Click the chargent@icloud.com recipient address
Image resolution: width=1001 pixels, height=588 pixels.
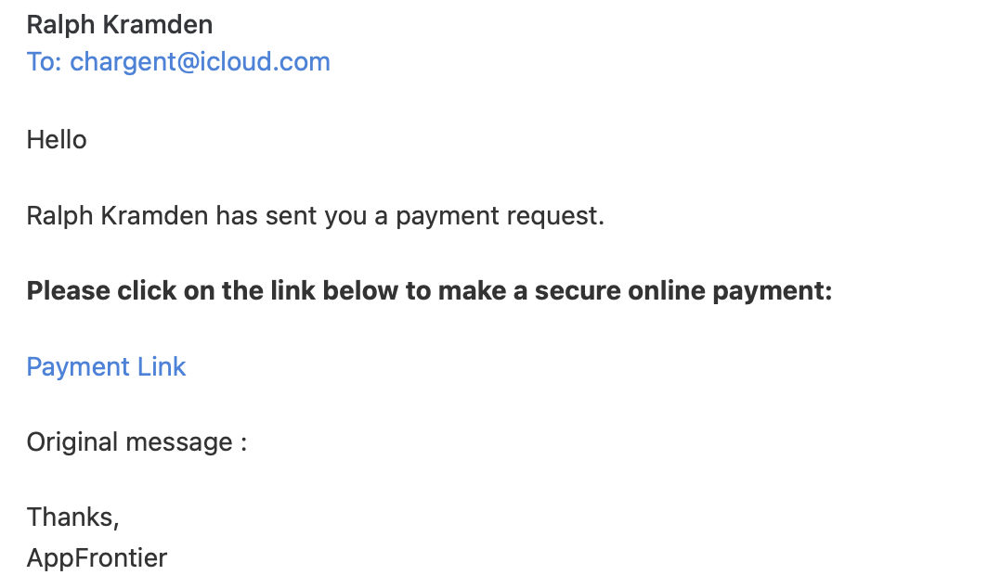(x=200, y=62)
